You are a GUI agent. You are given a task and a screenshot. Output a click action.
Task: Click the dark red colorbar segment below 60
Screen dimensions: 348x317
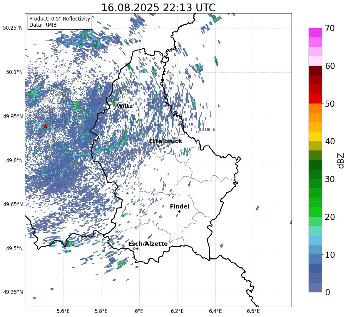coord(315,70)
